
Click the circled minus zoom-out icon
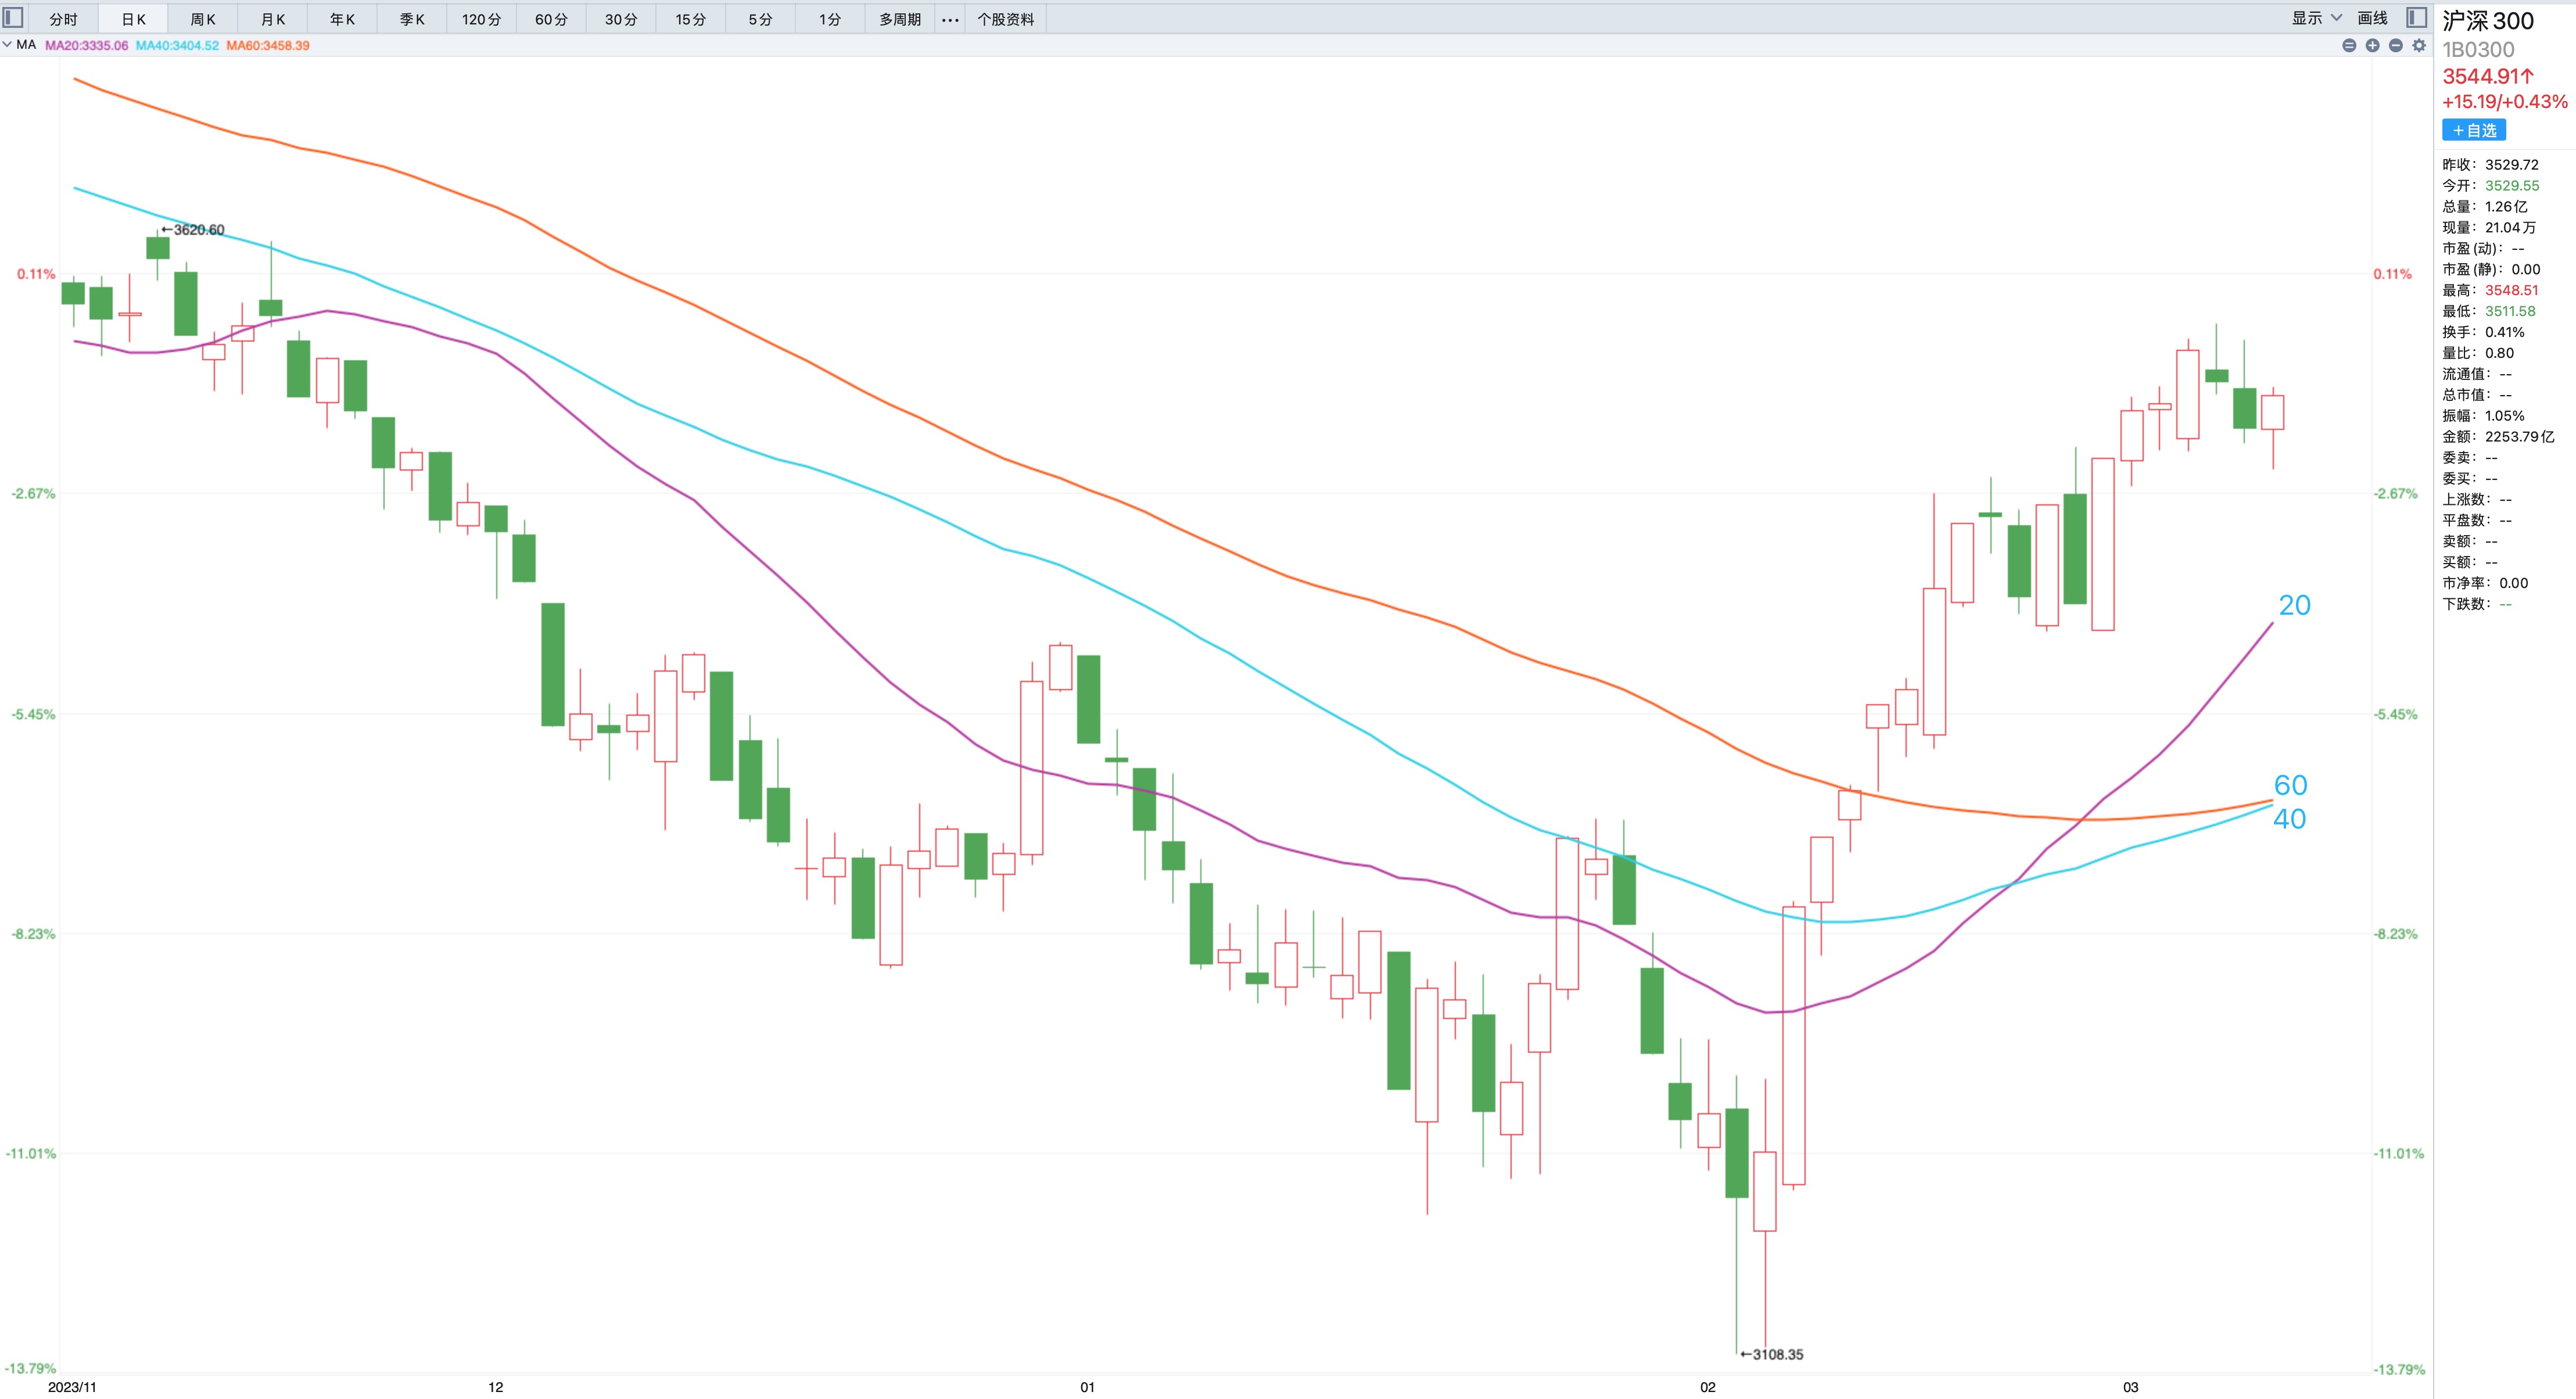(2395, 45)
